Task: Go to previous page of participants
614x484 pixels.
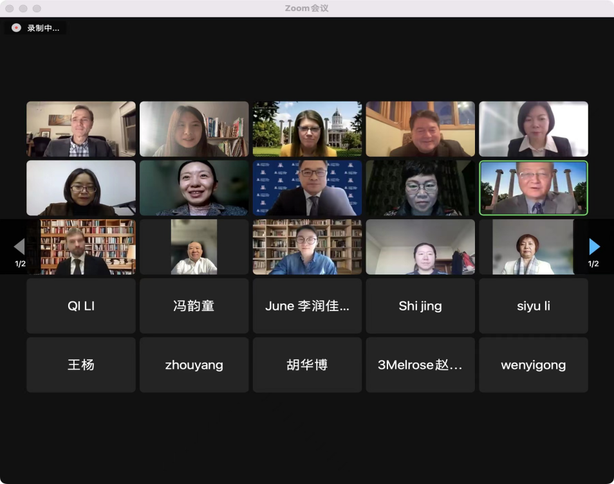Action: pyautogui.click(x=19, y=247)
